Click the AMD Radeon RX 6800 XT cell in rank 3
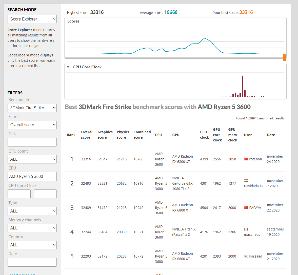The width and height of the screenshot is (298, 275). 183,208
